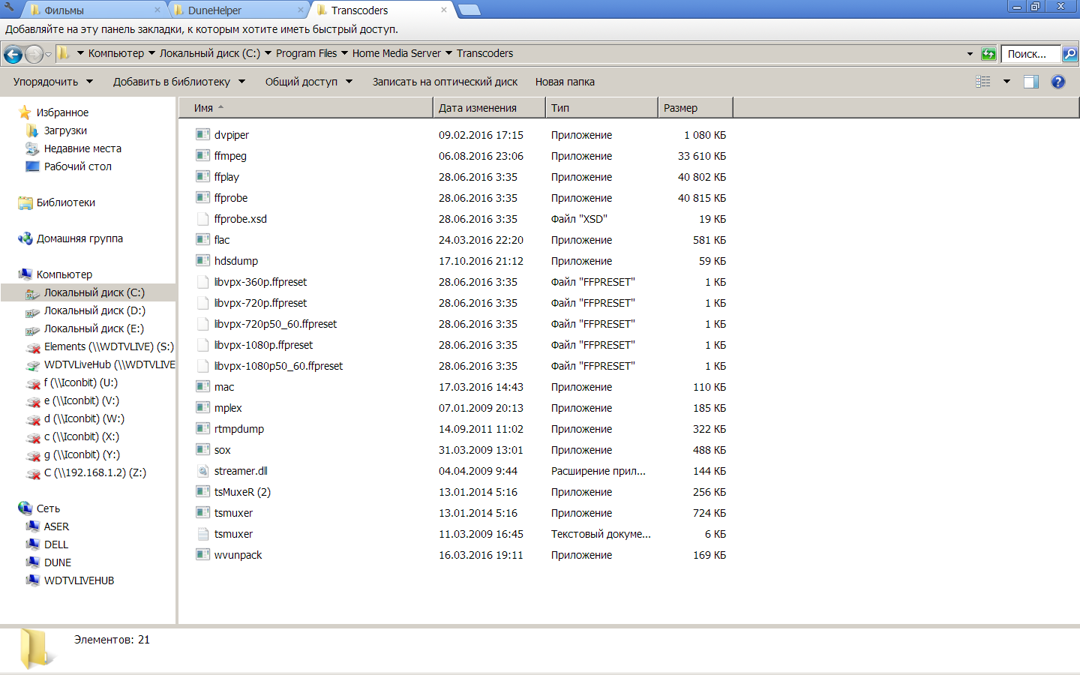This screenshot has width=1080, height=675.
Task: Select the streamer.dll file icon
Action: coord(202,471)
